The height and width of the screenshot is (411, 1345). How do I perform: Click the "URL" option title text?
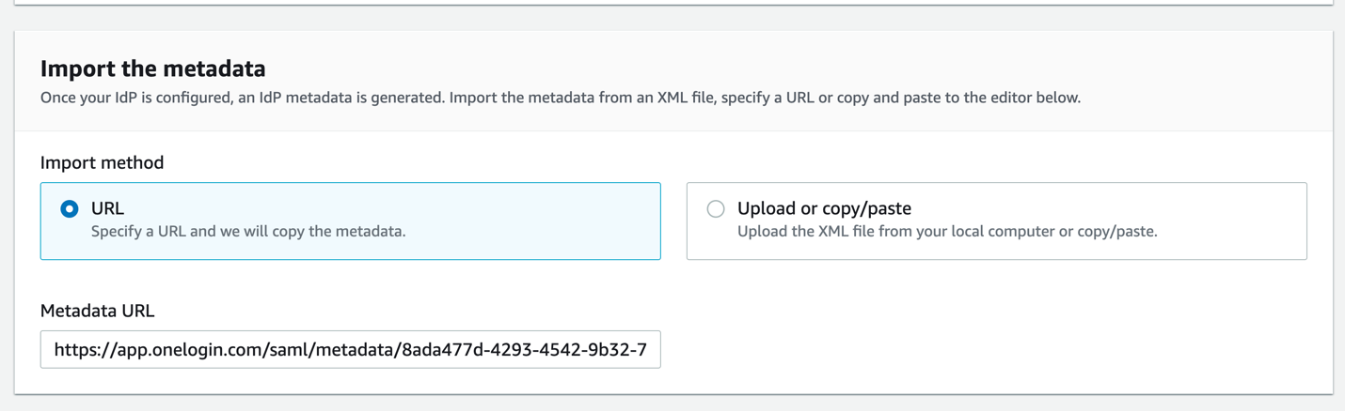click(x=107, y=208)
